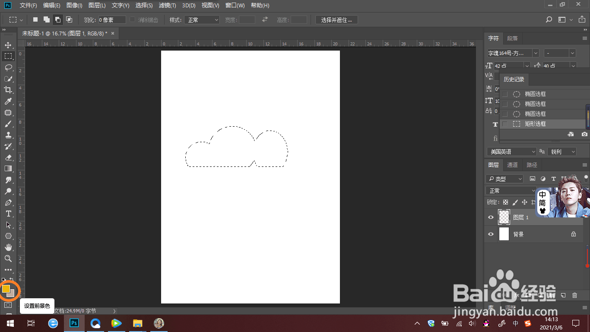Create a new layer icon
Image resolution: width=590 pixels, height=332 pixels.
pyautogui.click(x=563, y=295)
